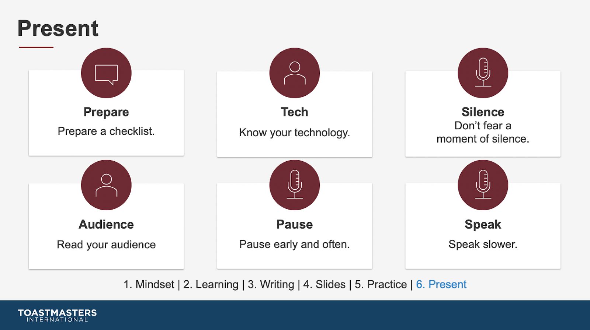Click the microphone icon above Pause
The image size is (590, 330).
pyautogui.click(x=295, y=185)
